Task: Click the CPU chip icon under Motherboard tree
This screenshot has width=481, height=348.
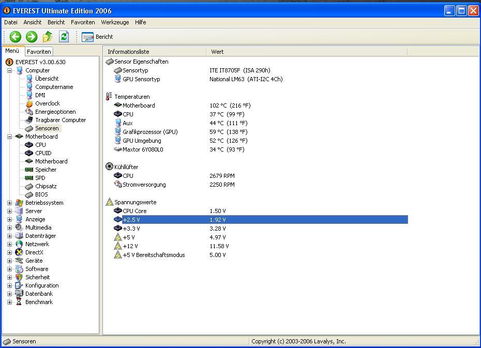Action: tap(29, 145)
